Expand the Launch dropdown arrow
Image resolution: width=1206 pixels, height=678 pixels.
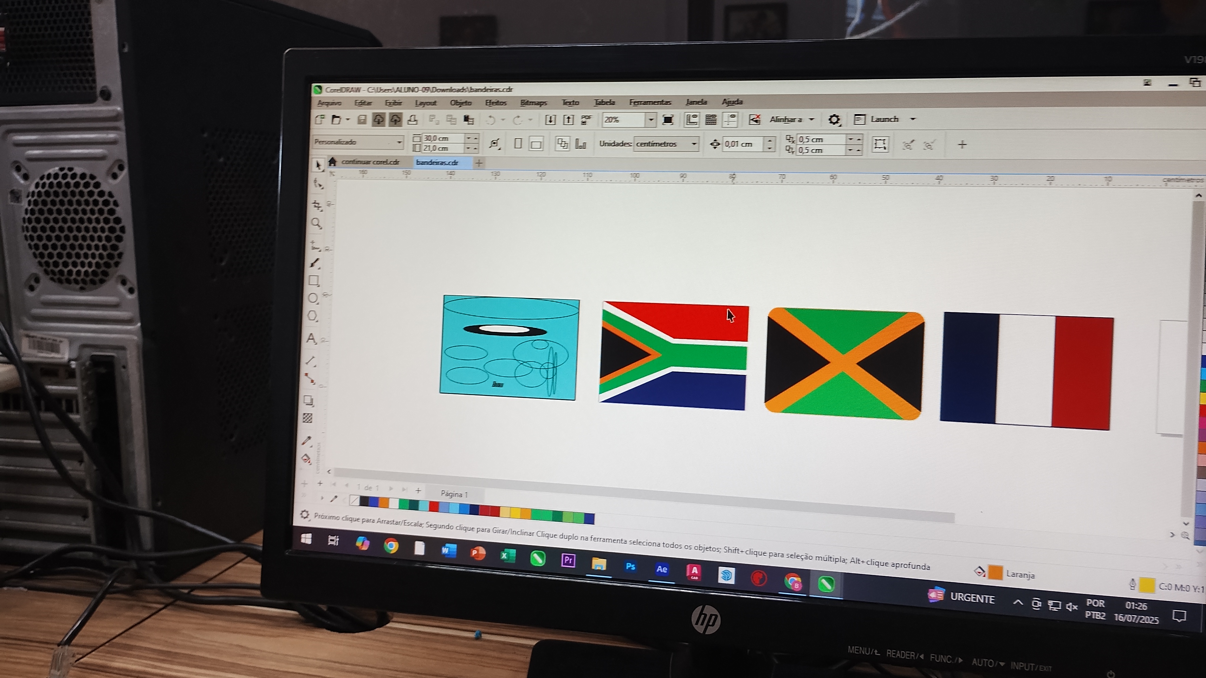(913, 119)
